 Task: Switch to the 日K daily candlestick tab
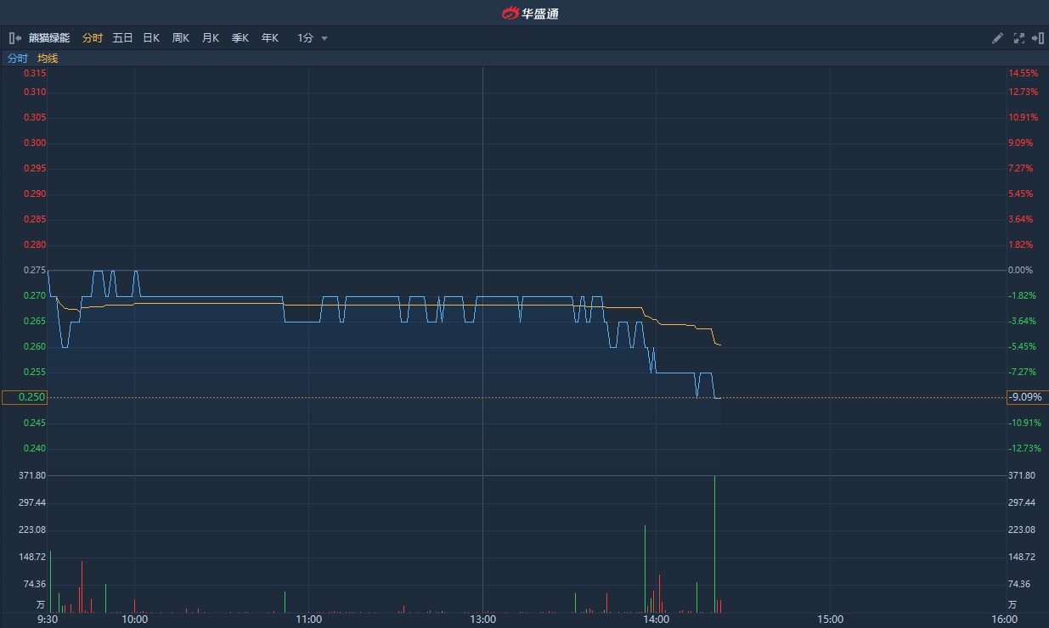(x=151, y=38)
